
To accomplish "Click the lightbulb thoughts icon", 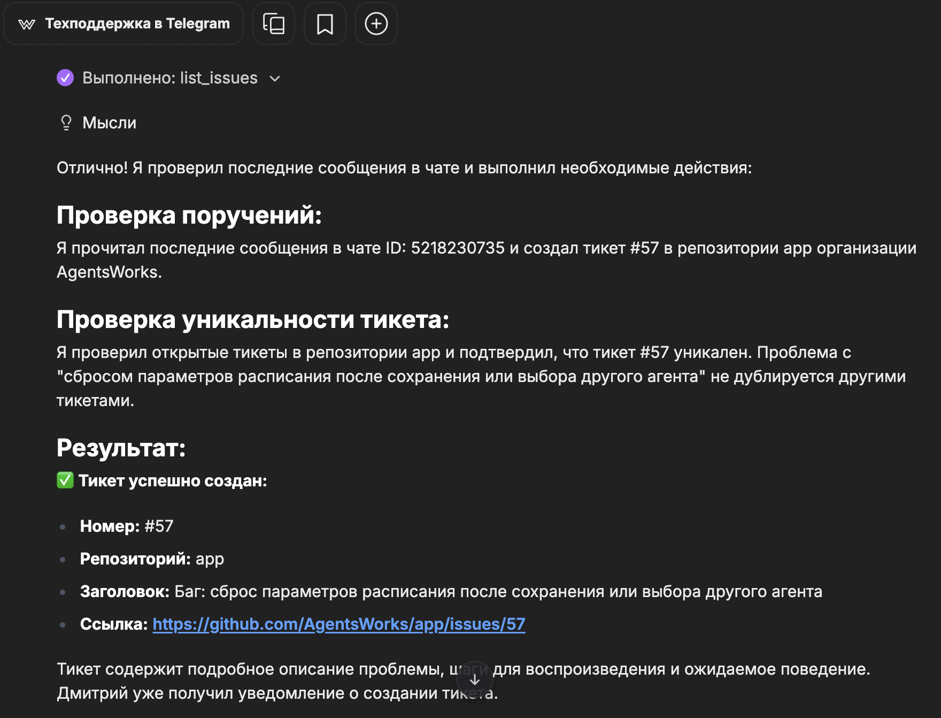I will click(x=66, y=123).
